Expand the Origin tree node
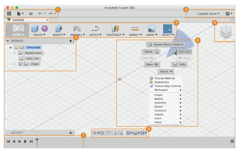 (14, 64)
